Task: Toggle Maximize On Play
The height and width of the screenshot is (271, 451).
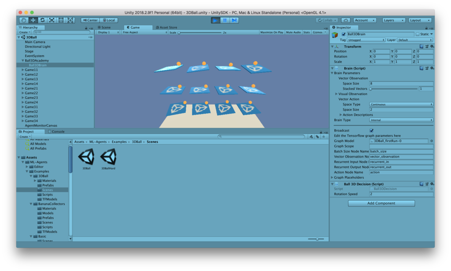Action: (271, 33)
